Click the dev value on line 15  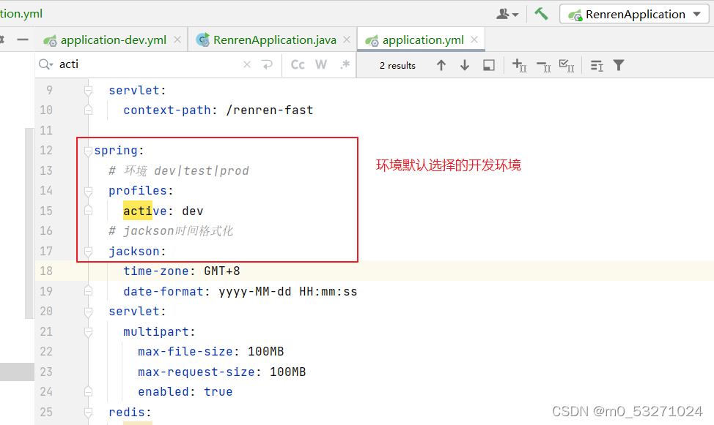193,211
